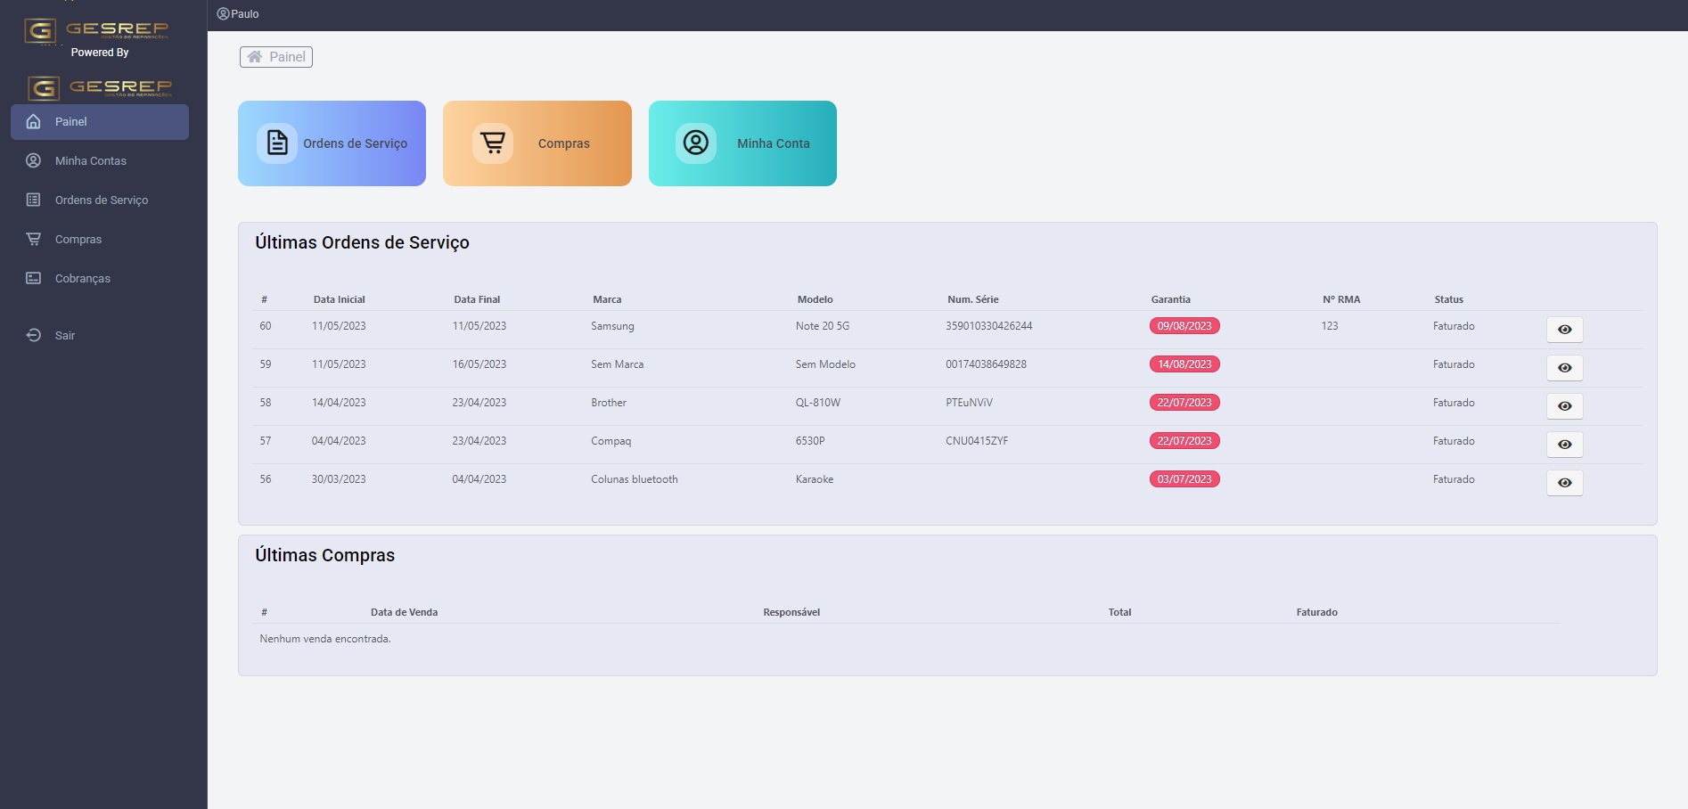The width and height of the screenshot is (1688, 809).
Task: Click the Ordens de Serviço list icon in the sidebar
Action: point(34,200)
